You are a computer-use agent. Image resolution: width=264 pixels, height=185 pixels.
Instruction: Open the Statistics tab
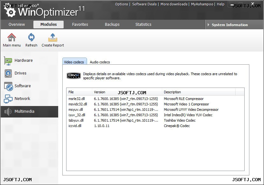(x=143, y=25)
